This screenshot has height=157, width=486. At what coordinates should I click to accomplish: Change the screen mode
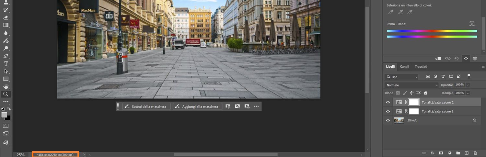[6, 133]
